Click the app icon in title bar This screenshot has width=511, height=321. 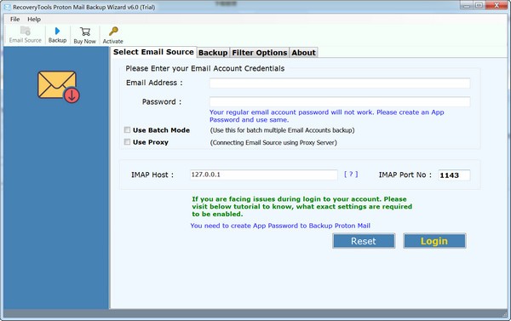(7, 7)
